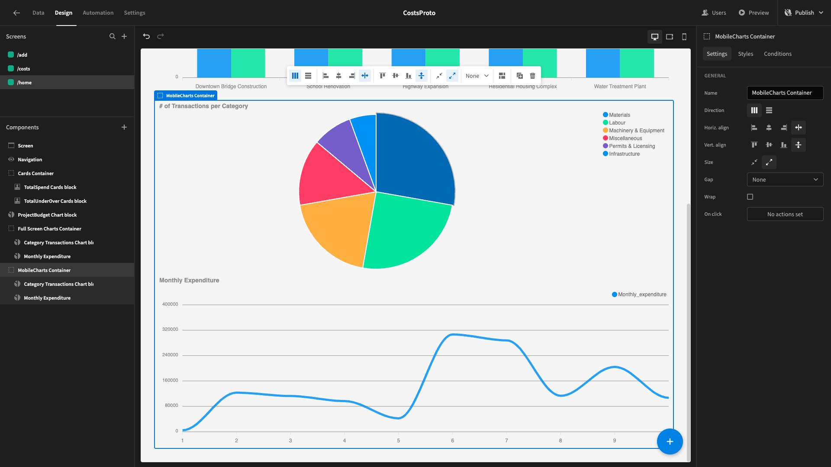
Task: Open the Gap dropdown in settings panel
Action: [785, 179]
